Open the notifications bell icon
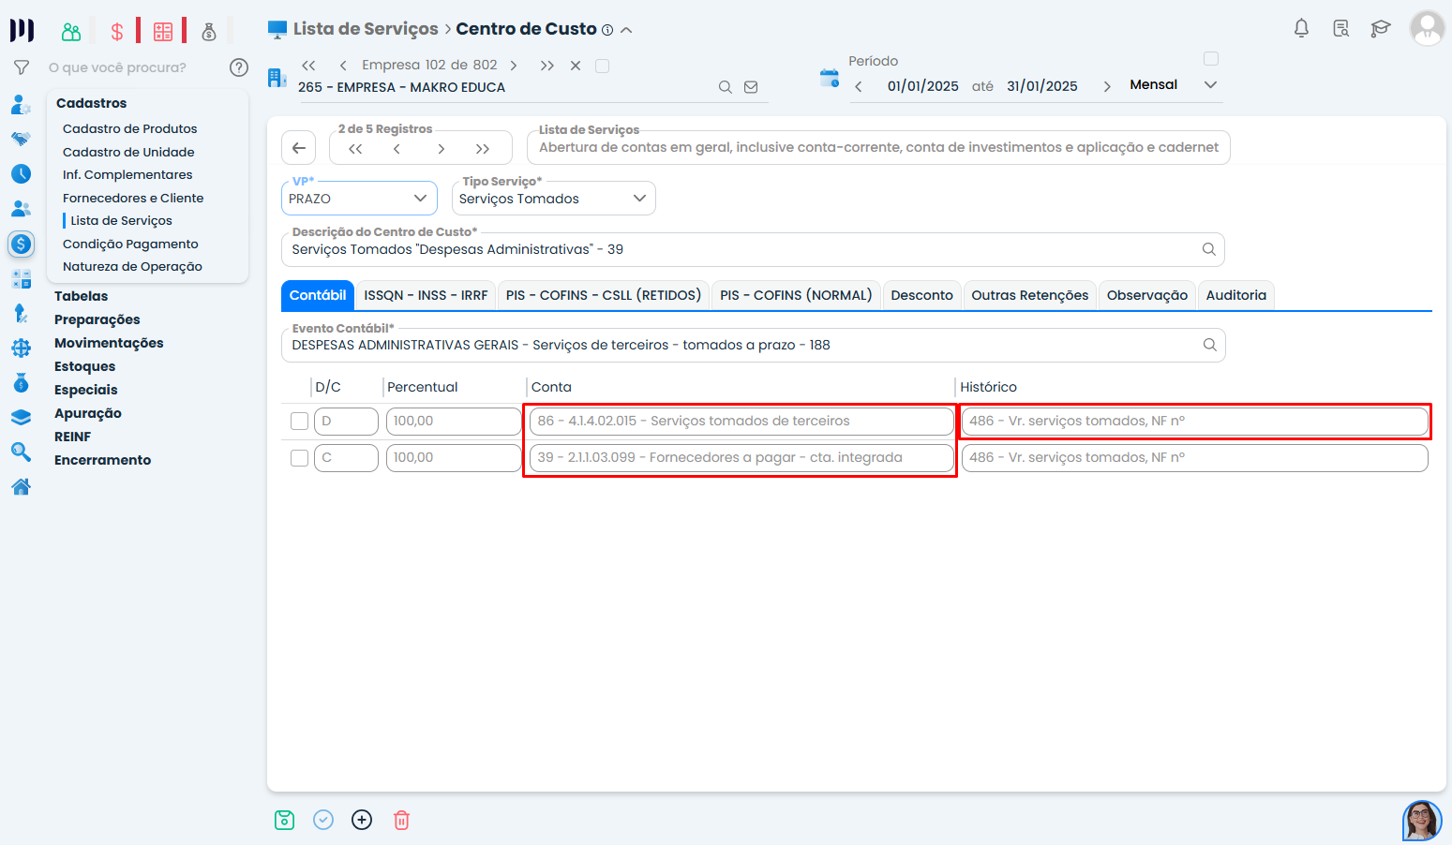This screenshot has height=845, width=1452. (1301, 28)
